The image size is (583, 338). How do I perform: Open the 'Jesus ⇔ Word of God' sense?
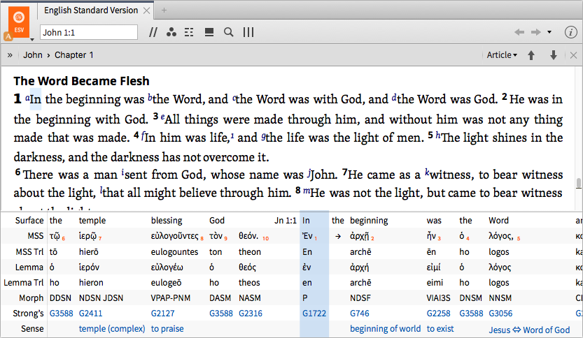pyautogui.click(x=529, y=330)
